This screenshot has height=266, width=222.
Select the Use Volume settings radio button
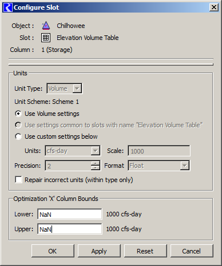pos(18,114)
